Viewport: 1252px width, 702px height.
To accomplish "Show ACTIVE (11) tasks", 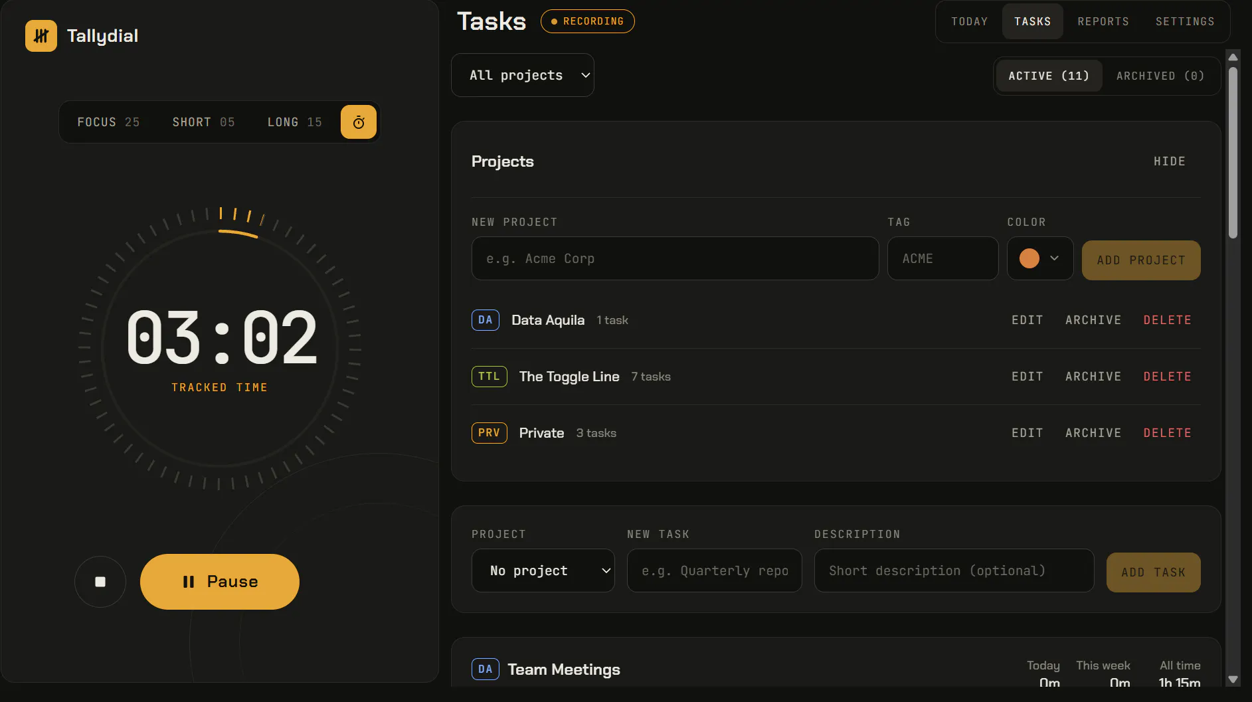I will pos(1049,76).
